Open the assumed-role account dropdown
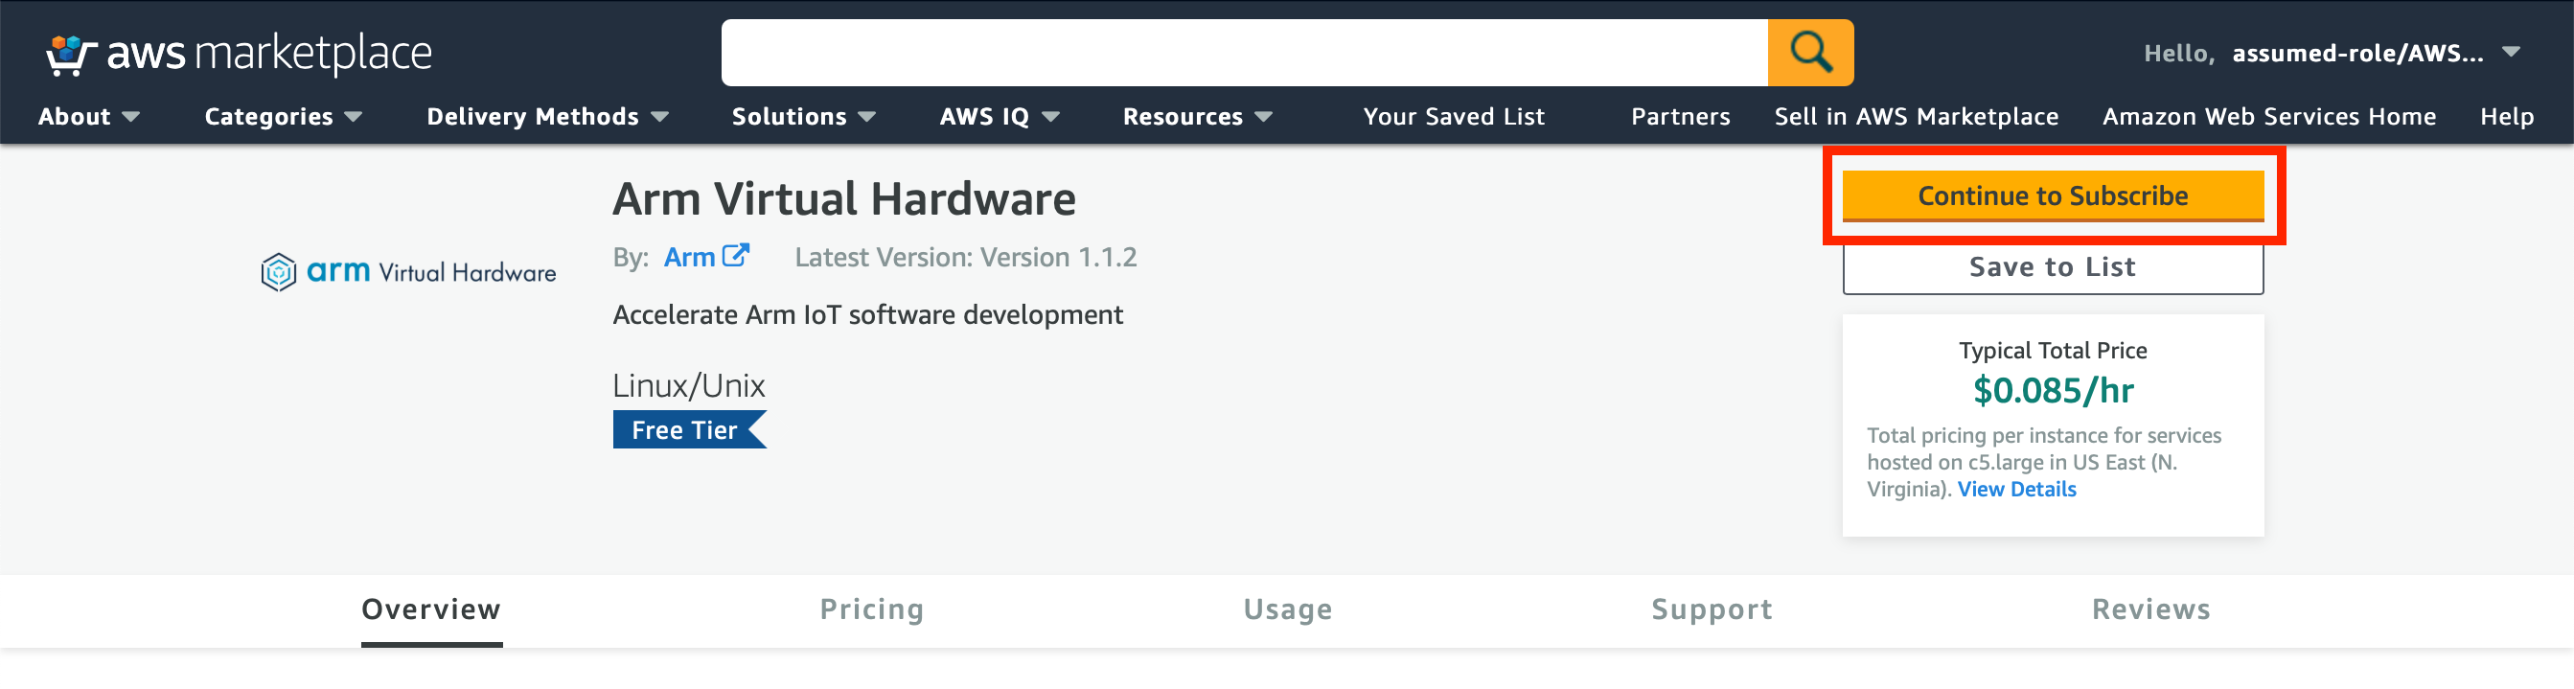Viewport: 2574px width, 689px height. [x=2376, y=53]
